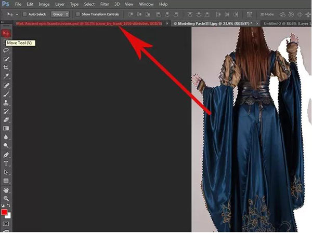The width and height of the screenshot is (312, 233).
Task: Click the Align Top Edges icon
Action: [131, 15]
